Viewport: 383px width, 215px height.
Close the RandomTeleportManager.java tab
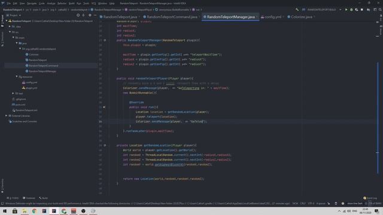click(257, 17)
